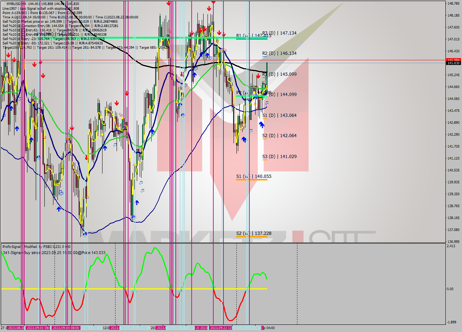Click the 2023.09.22 12 date marker
This screenshot has width=462, height=332.
pyautogui.click(x=220, y=328)
